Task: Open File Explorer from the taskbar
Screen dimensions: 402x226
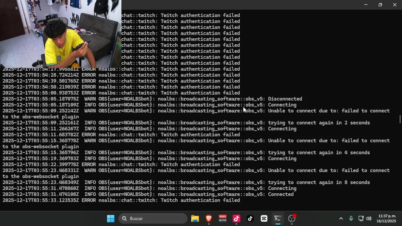Action: tap(195, 218)
